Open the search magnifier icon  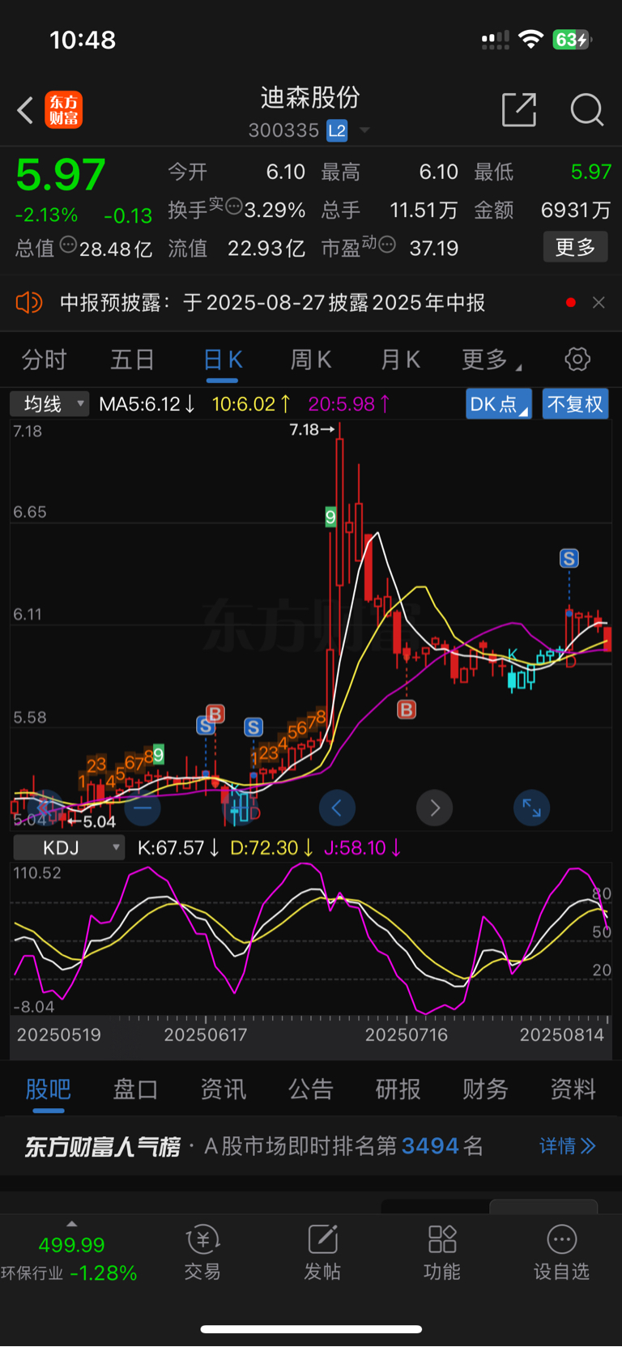587,109
